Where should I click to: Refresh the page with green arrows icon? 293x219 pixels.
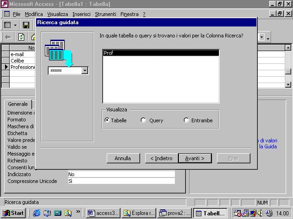tap(22, 37)
